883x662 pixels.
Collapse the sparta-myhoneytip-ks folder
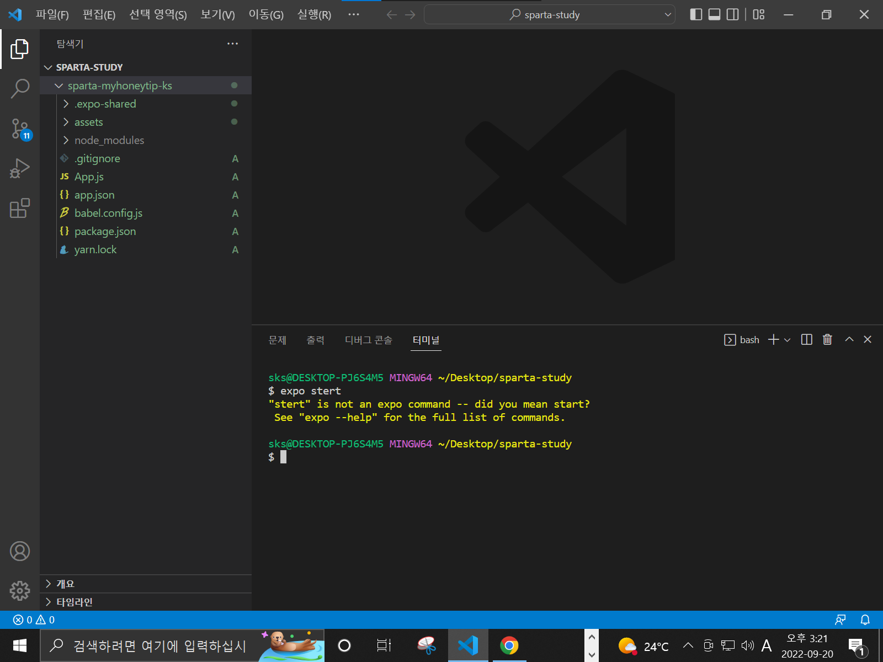(146, 86)
